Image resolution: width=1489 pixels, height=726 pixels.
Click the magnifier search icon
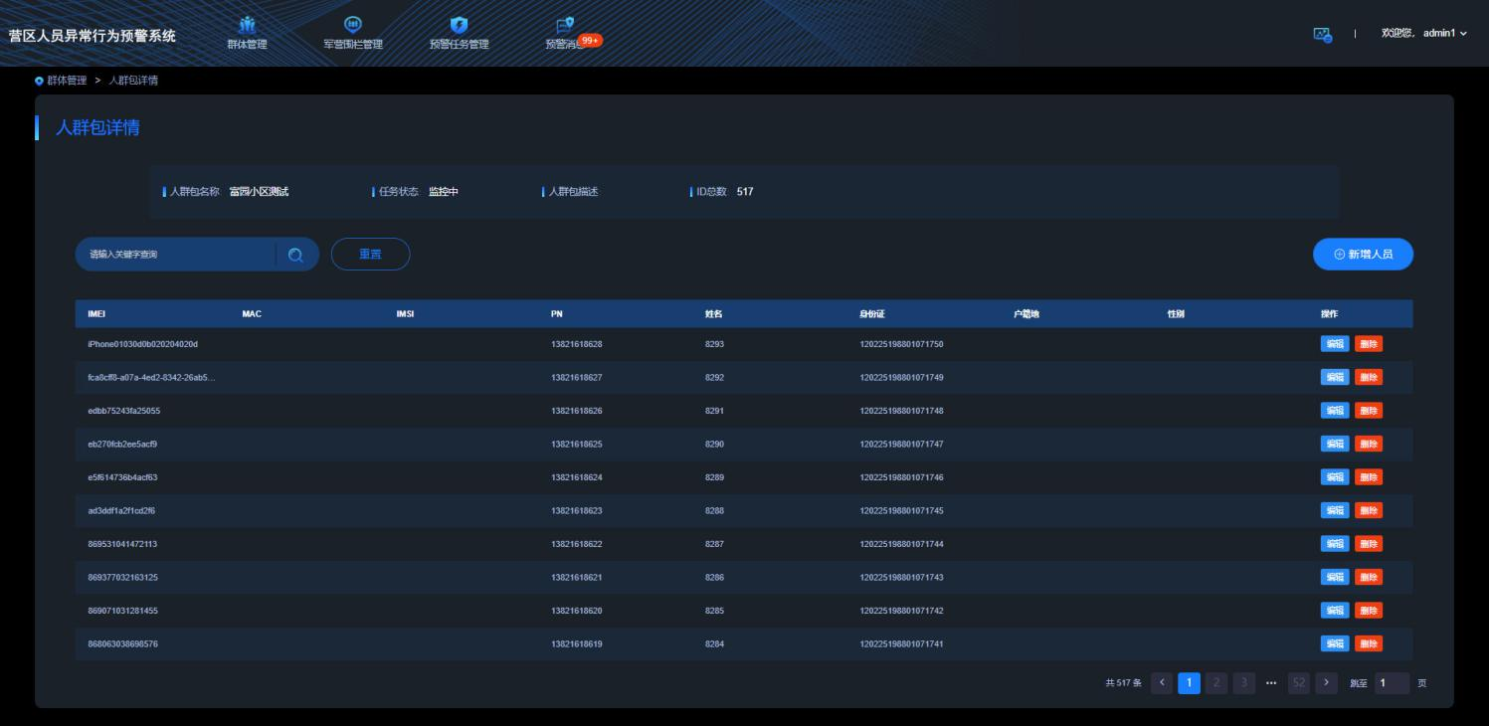point(295,255)
